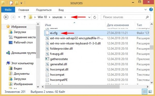Open Properties from the quick access toolbar
The height and width of the screenshot is (96, 155).
[x=11, y=3]
